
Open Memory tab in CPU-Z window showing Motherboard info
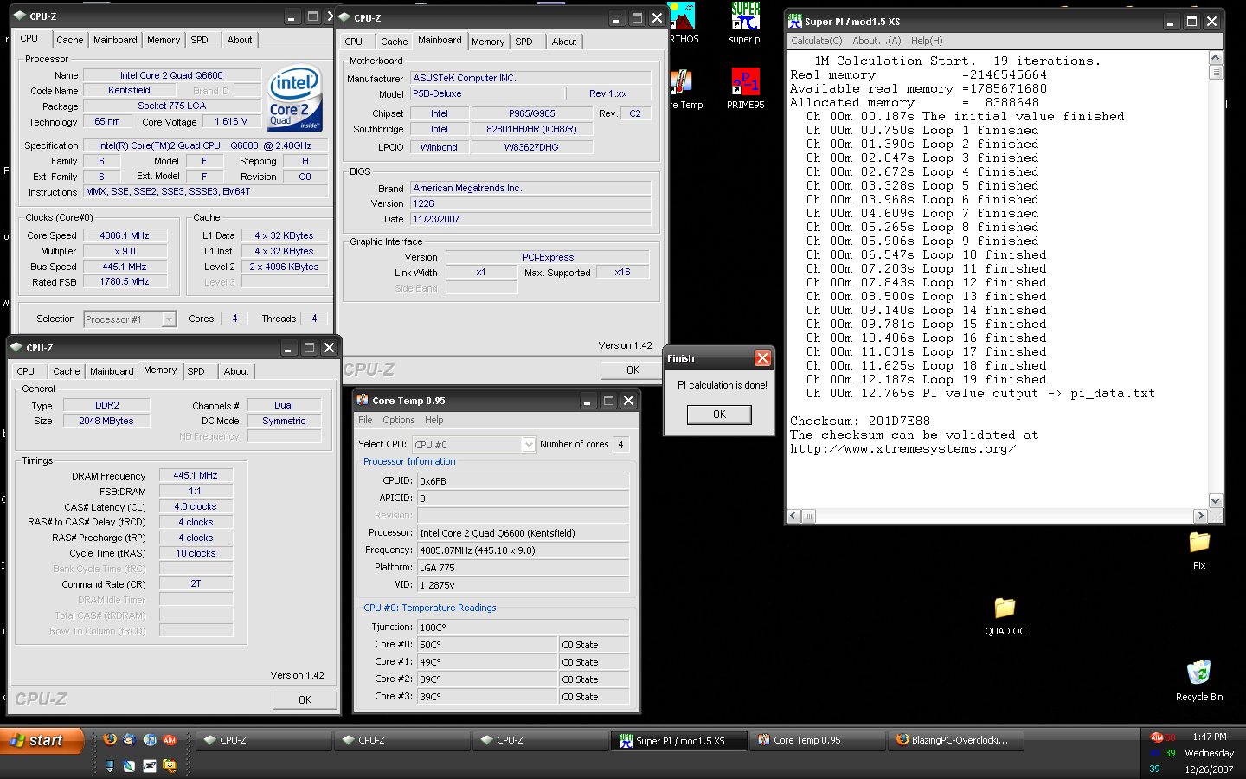click(x=488, y=42)
